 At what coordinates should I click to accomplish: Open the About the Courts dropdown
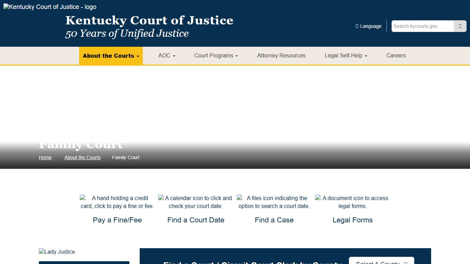(111, 55)
